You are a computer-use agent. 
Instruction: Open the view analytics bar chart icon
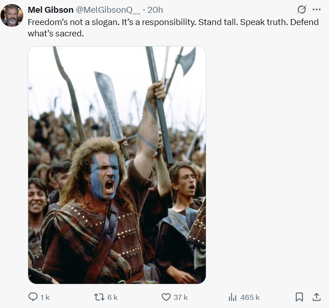232,297
